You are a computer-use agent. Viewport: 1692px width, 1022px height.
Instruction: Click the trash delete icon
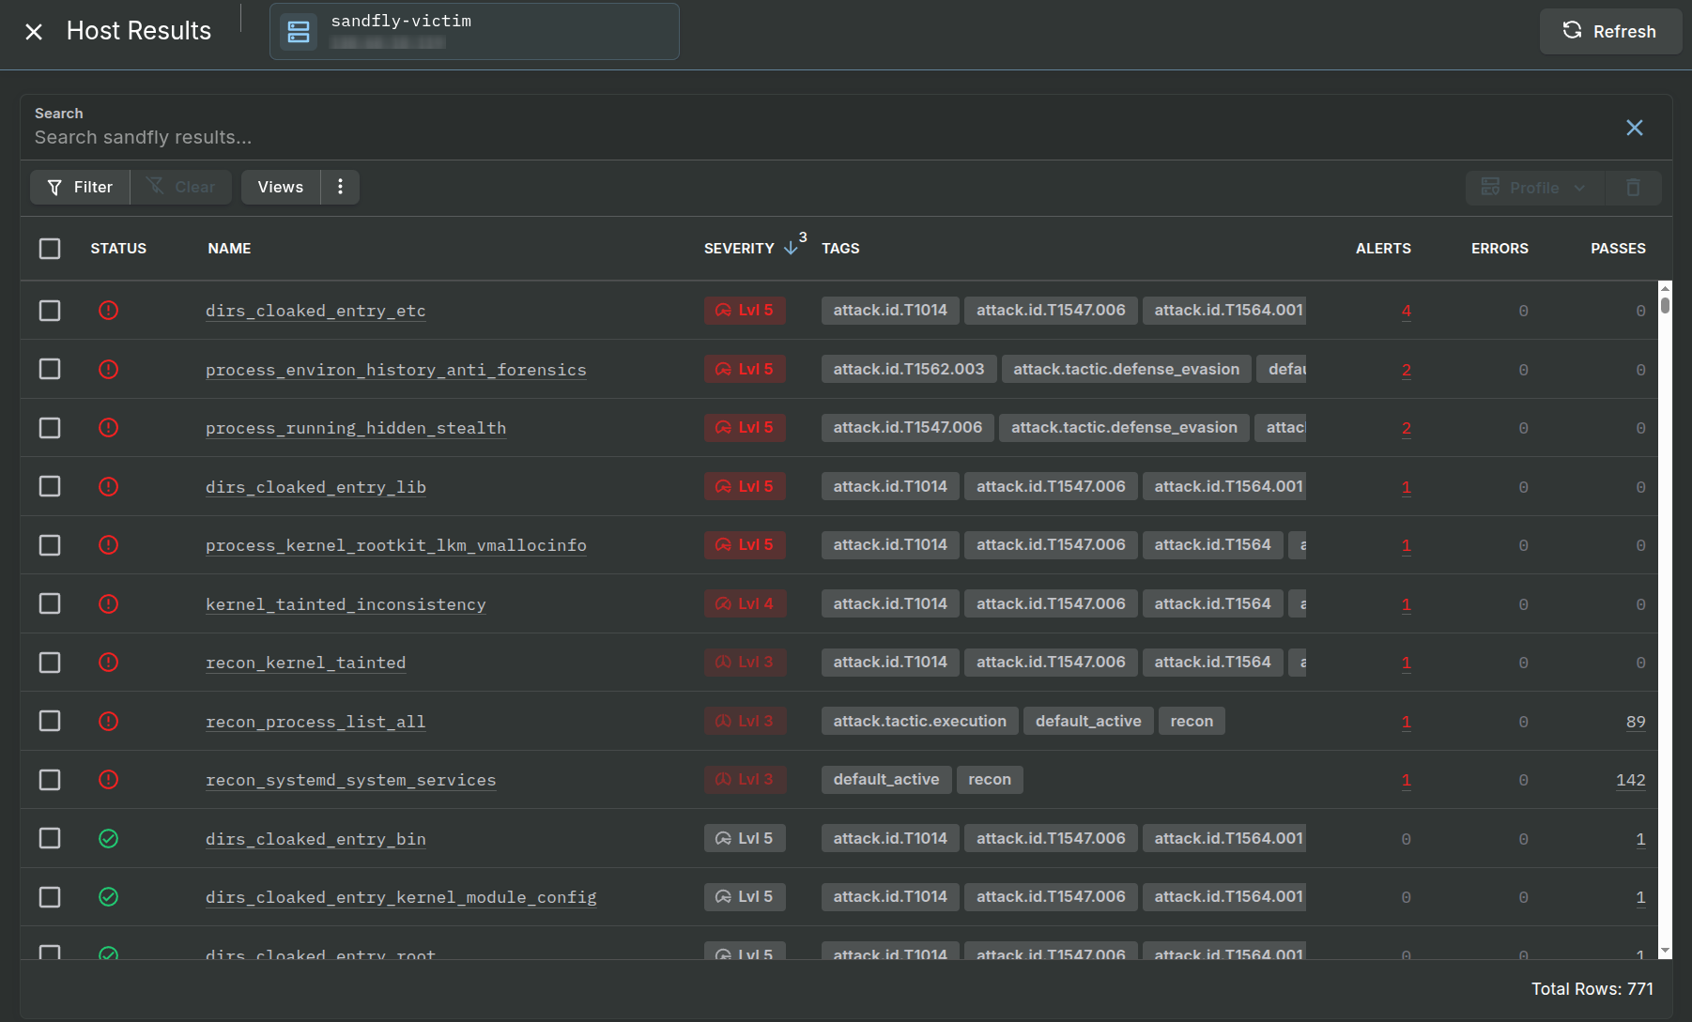(x=1634, y=188)
